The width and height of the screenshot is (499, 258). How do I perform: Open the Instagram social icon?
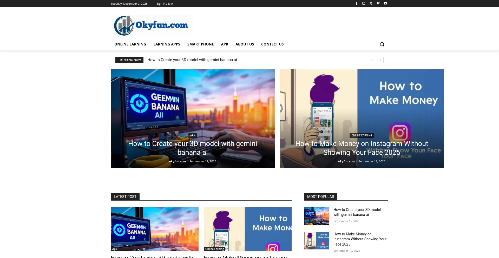[364, 3]
